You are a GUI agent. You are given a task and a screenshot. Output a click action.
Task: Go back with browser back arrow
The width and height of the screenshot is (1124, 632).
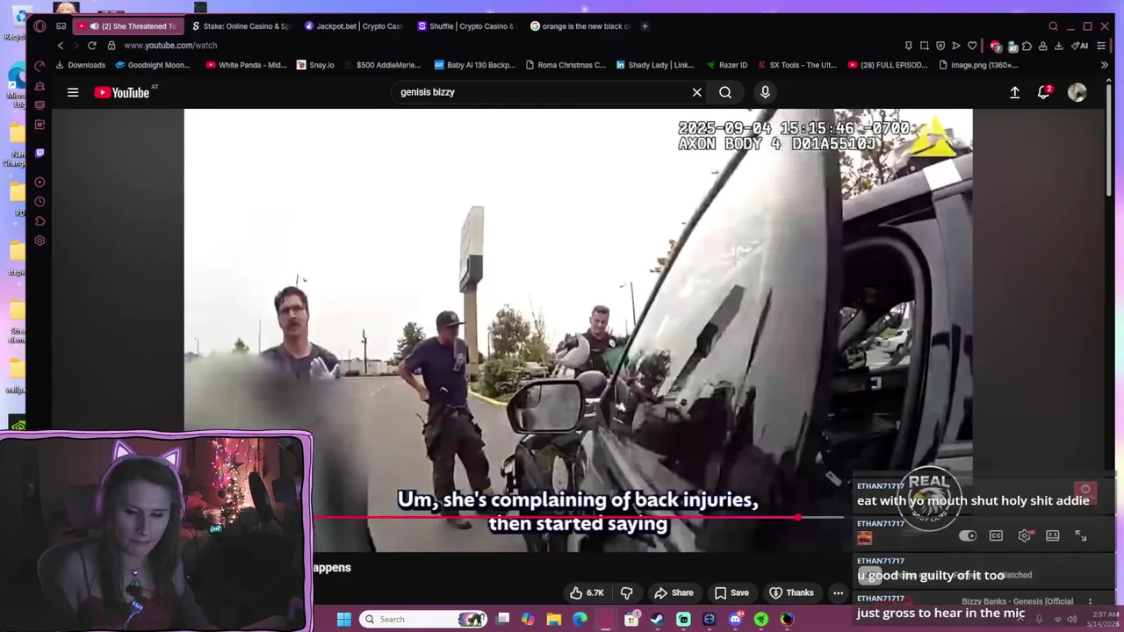click(x=60, y=46)
